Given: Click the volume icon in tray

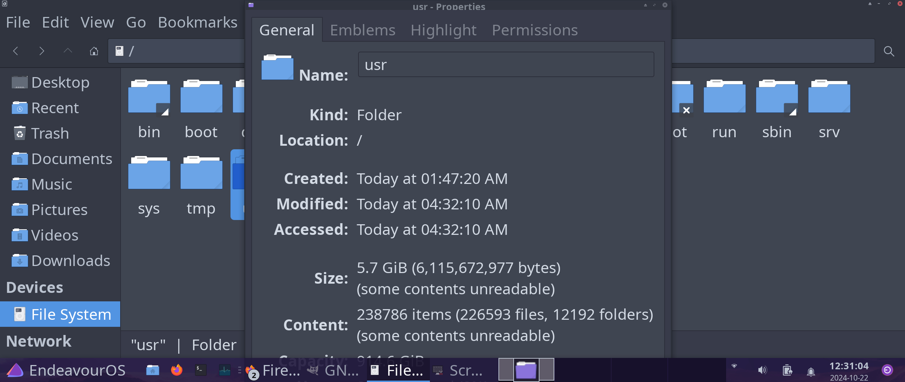Looking at the screenshot, I should pyautogui.click(x=763, y=370).
